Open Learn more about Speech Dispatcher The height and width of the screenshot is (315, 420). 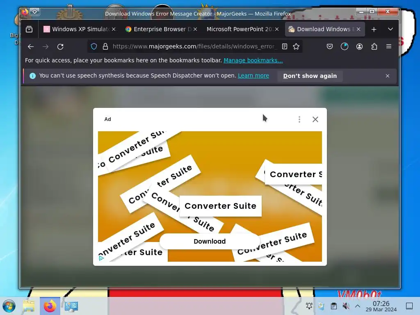[253, 76]
